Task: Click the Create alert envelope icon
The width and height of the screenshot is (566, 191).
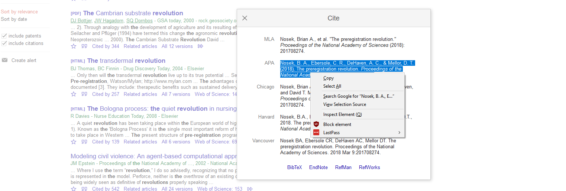Action: [4, 60]
